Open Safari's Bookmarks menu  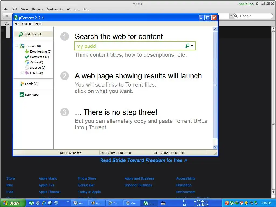pyautogui.click(x=55, y=9)
